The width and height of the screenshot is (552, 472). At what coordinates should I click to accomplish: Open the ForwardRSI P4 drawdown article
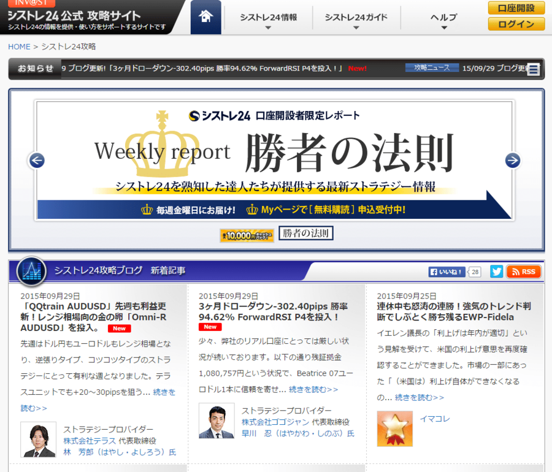(273, 311)
